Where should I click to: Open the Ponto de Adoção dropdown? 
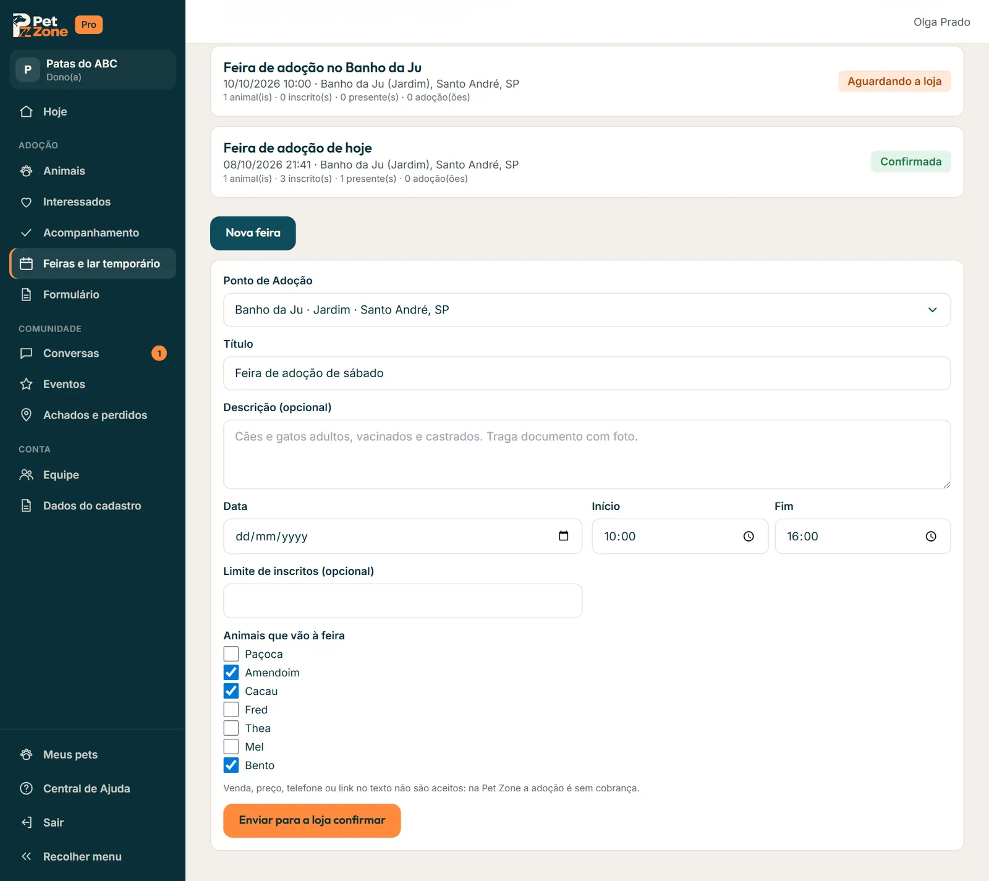click(587, 310)
